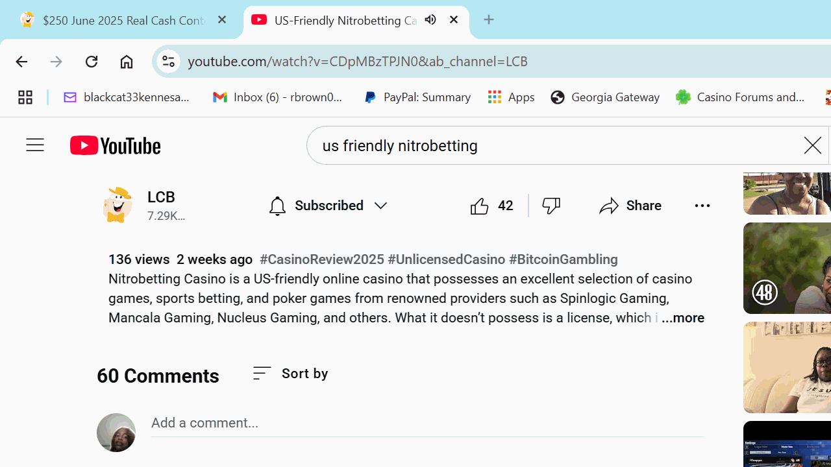Clear the search query with the X icon

[812, 145]
